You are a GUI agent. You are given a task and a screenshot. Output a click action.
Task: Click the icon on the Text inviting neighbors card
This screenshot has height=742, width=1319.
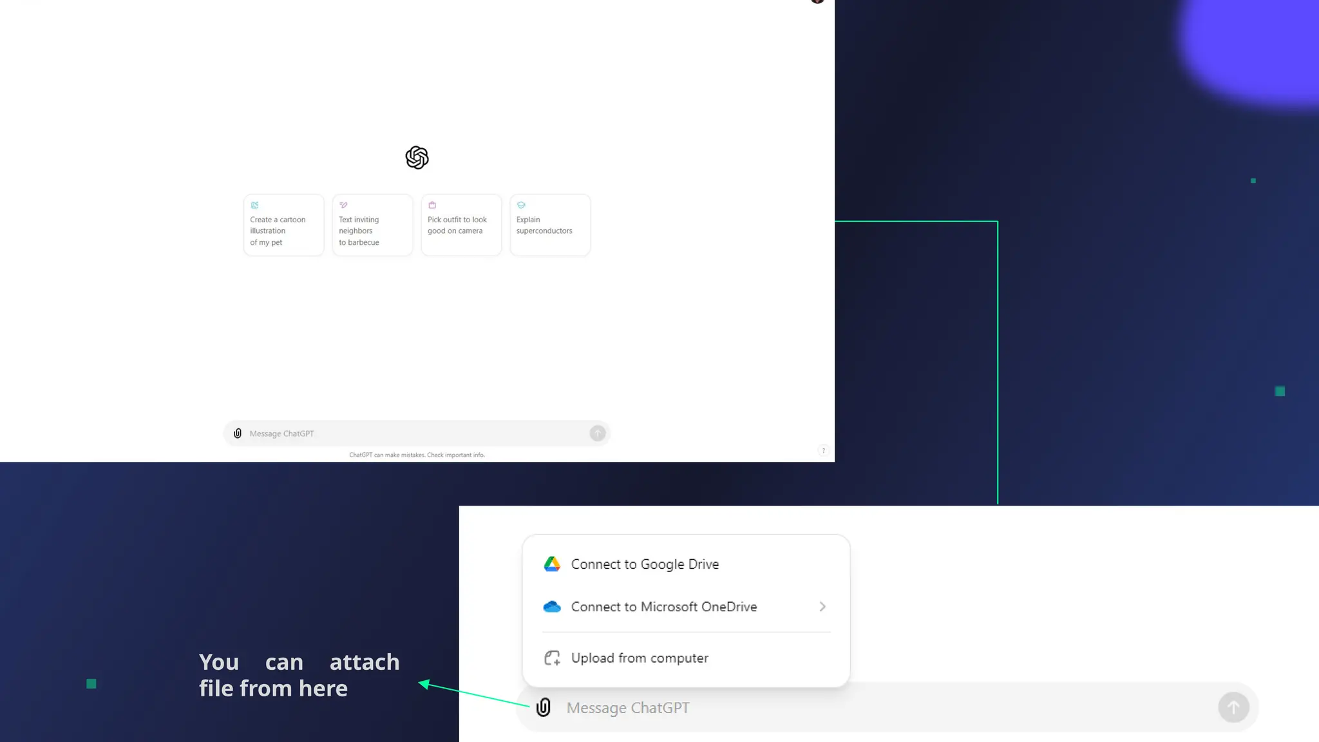tap(343, 205)
